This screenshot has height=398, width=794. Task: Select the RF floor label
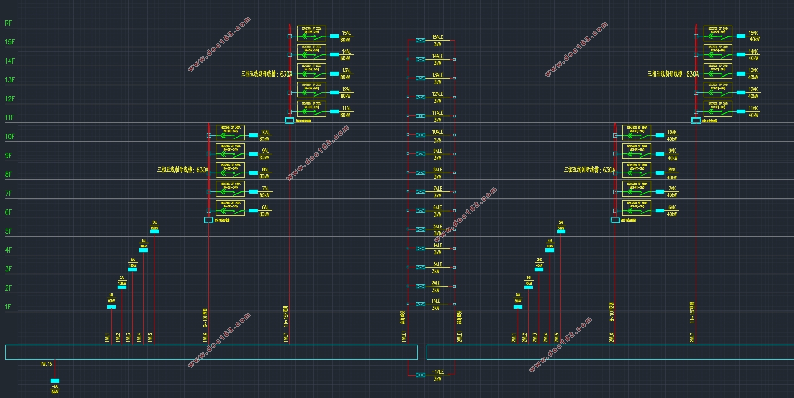[x=8, y=23]
